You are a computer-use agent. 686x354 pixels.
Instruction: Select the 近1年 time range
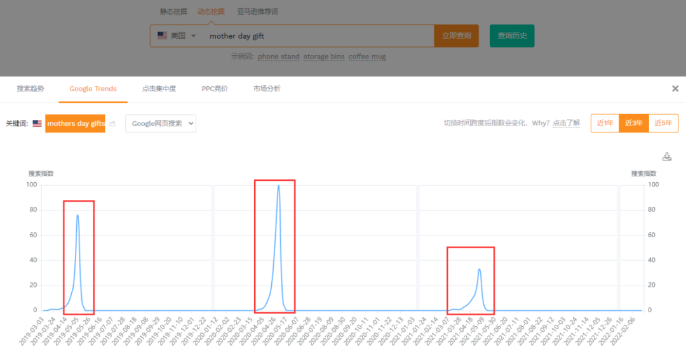(x=605, y=123)
